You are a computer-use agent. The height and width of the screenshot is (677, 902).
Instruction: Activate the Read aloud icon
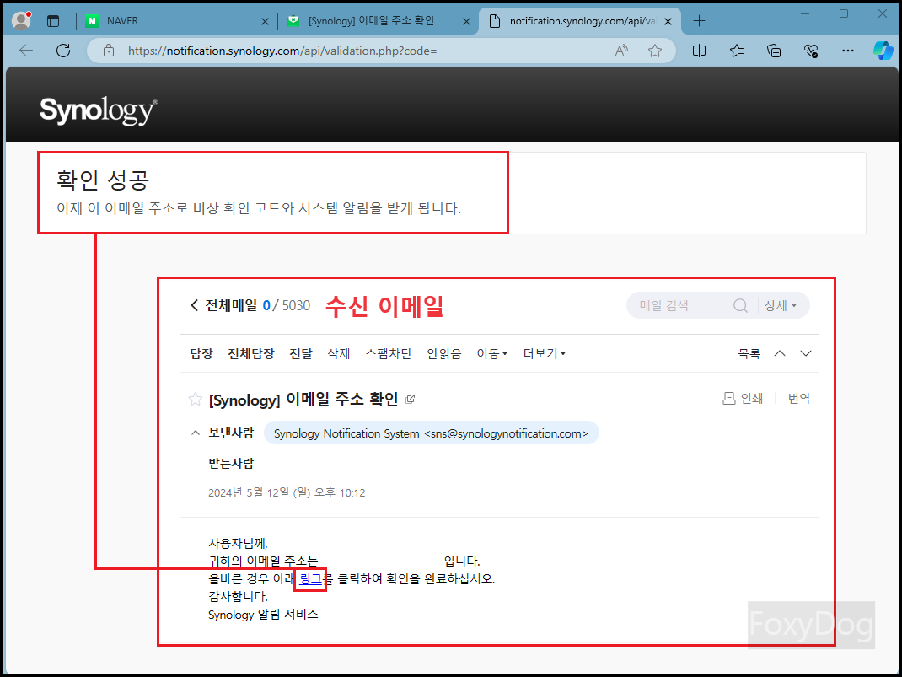[621, 51]
